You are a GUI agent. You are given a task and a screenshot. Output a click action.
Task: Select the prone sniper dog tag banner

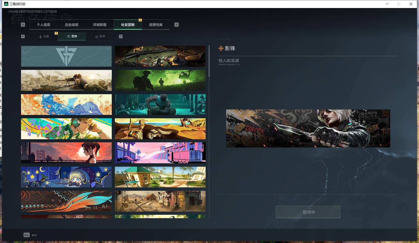[66, 80]
